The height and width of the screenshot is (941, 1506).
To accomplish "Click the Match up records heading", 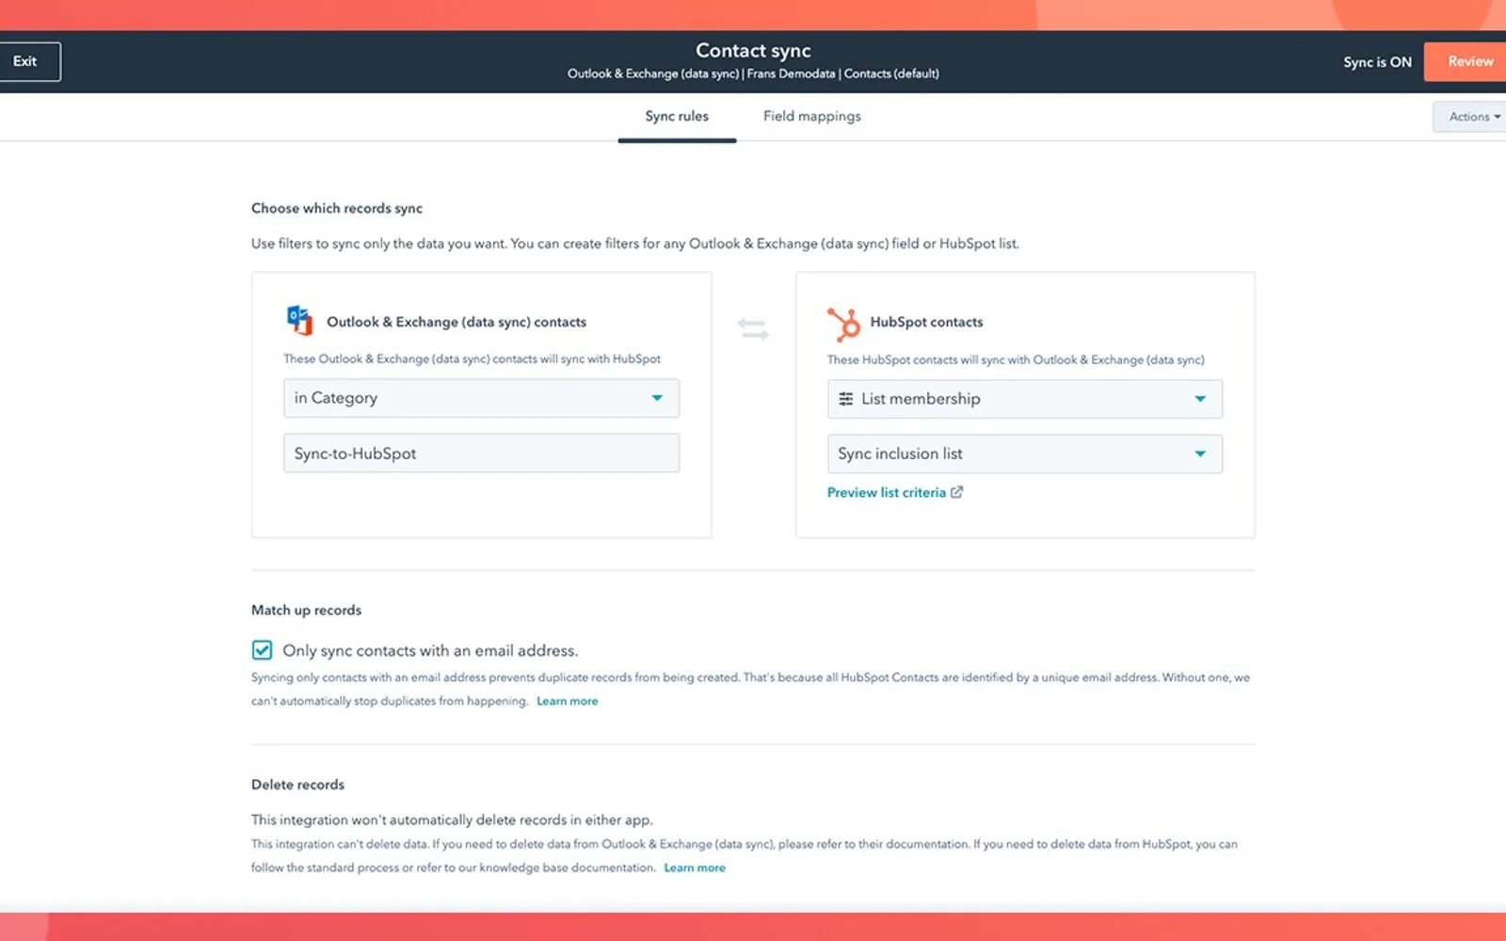I will tap(306, 610).
